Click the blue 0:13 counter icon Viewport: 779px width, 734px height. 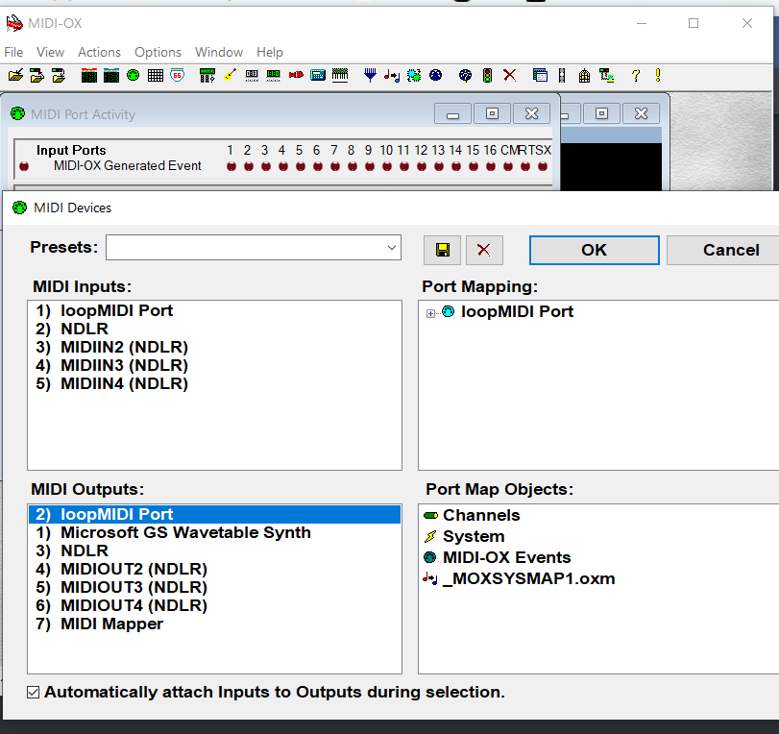click(252, 76)
